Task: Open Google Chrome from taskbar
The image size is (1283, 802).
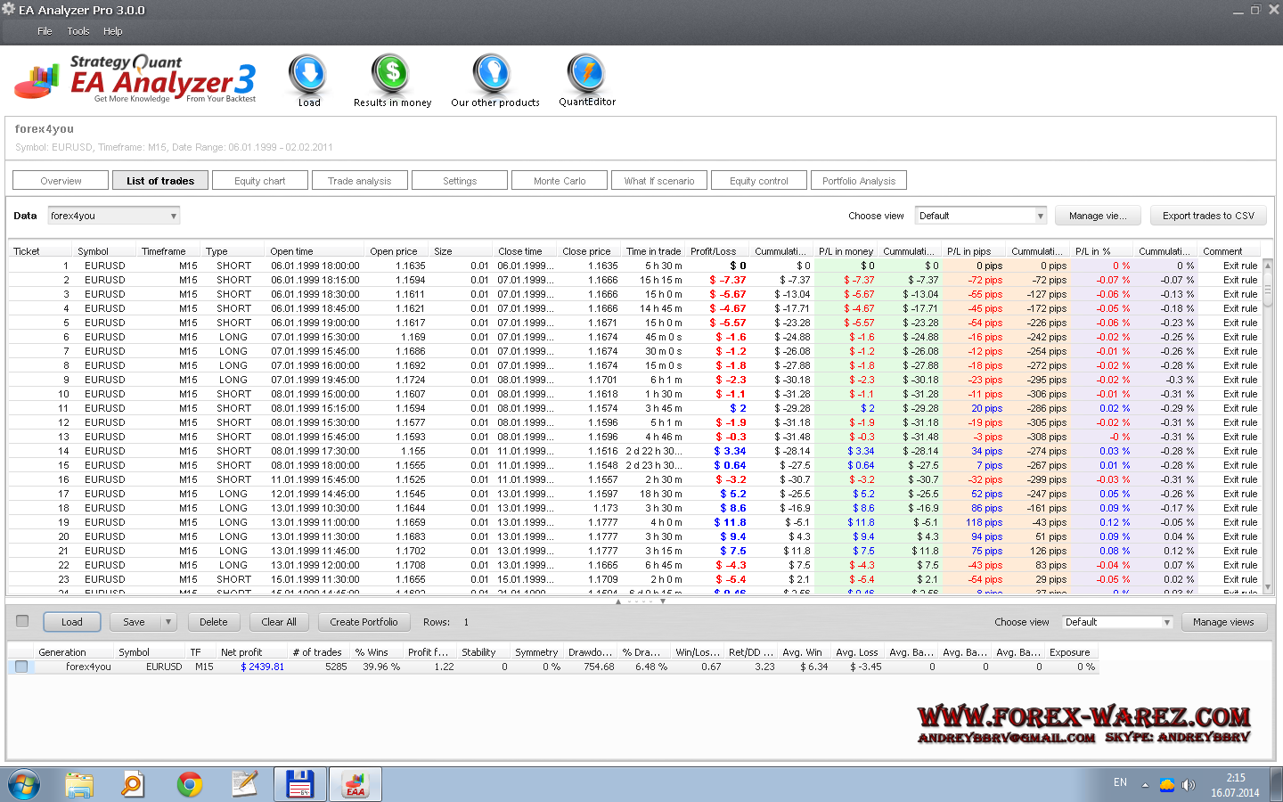Action: (x=189, y=784)
